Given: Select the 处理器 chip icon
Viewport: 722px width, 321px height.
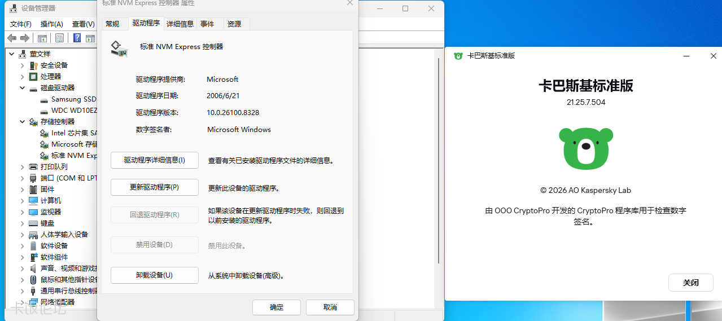Looking at the screenshot, I should (33, 76).
